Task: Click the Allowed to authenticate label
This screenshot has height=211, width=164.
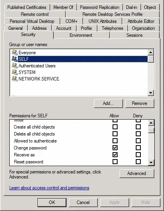Action: pyautogui.click(x=35, y=141)
